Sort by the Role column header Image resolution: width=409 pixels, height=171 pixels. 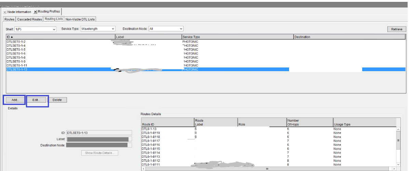coord(262,122)
